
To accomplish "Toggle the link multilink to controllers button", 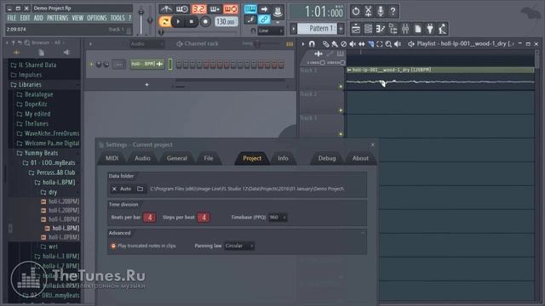I will tap(264, 20).
